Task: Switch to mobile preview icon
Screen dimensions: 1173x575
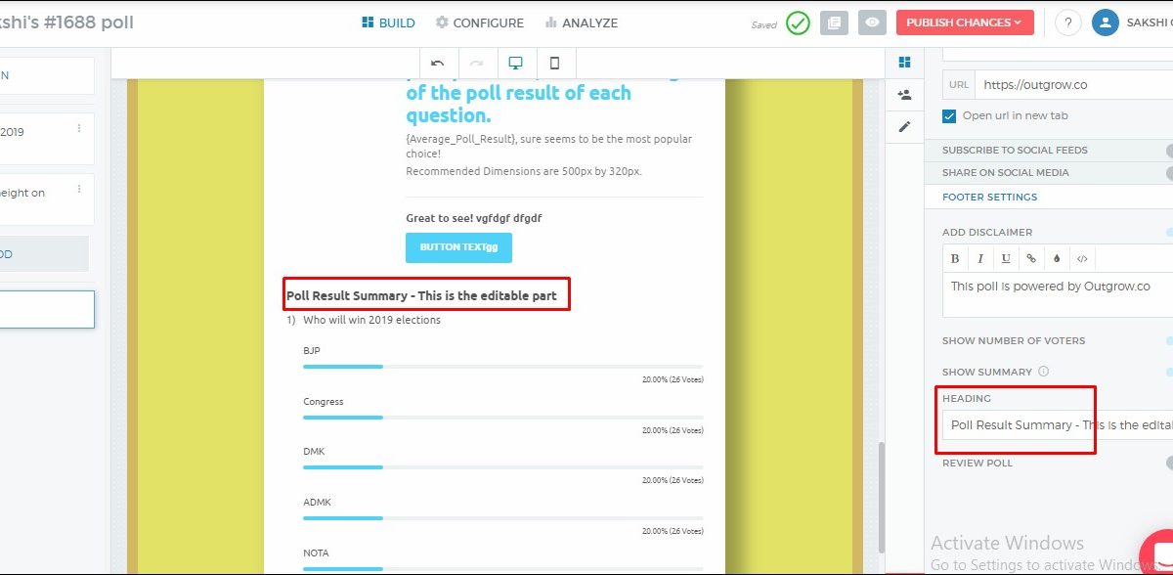Action: 554,64
